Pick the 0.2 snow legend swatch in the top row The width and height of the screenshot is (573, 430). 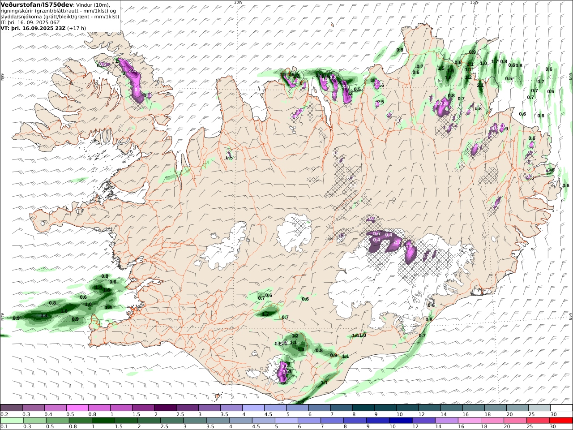[11, 408]
